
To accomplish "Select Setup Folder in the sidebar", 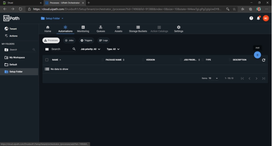I will pyautogui.click(x=19, y=72).
